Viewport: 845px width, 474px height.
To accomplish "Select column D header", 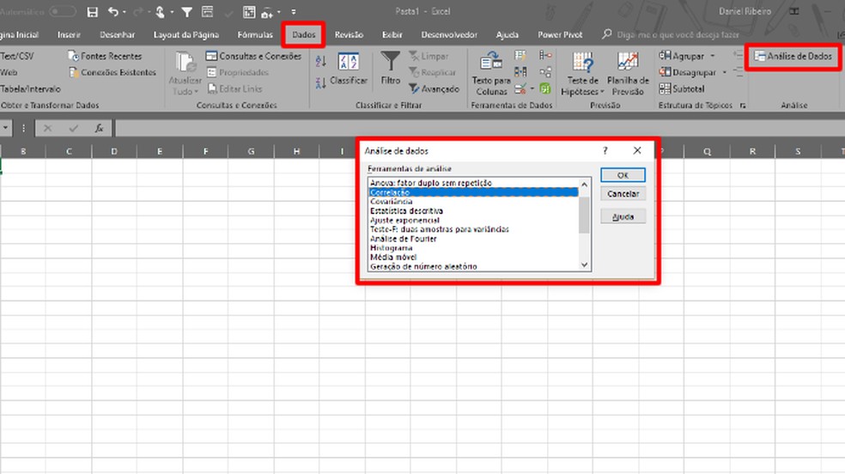I will 114,151.
